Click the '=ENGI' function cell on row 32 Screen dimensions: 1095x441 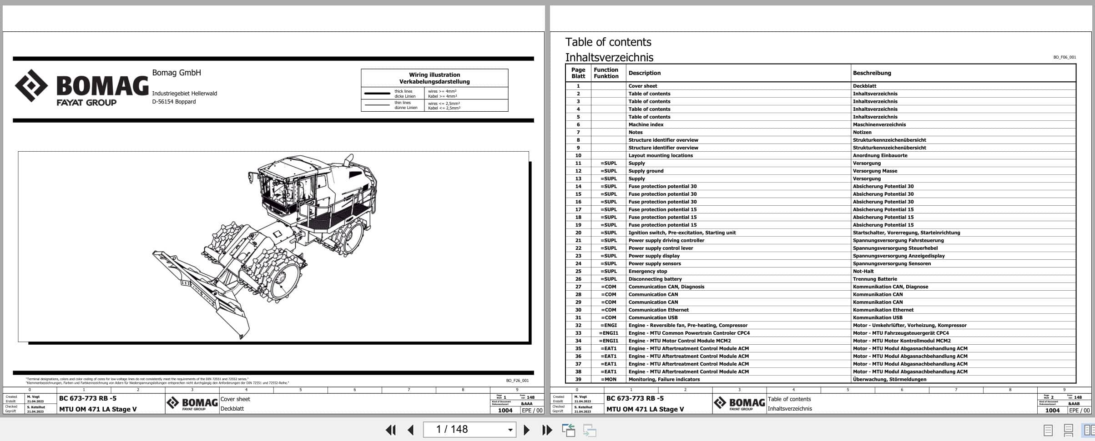click(x=608, y=325)
